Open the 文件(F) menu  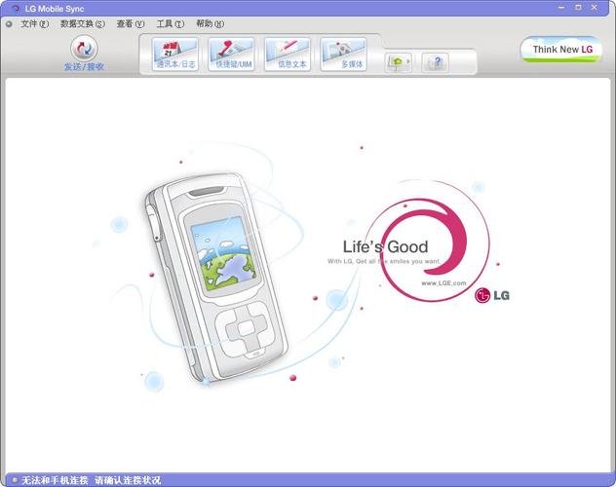(x=34, y=24)
